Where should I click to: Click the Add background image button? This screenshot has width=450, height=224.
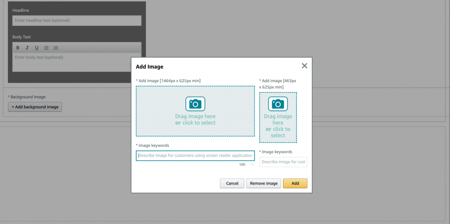tap(35, 107)
